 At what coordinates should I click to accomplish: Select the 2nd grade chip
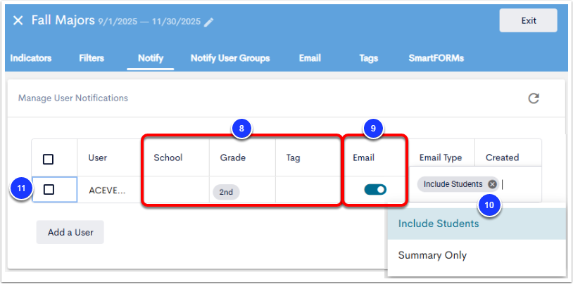(226, 192)
